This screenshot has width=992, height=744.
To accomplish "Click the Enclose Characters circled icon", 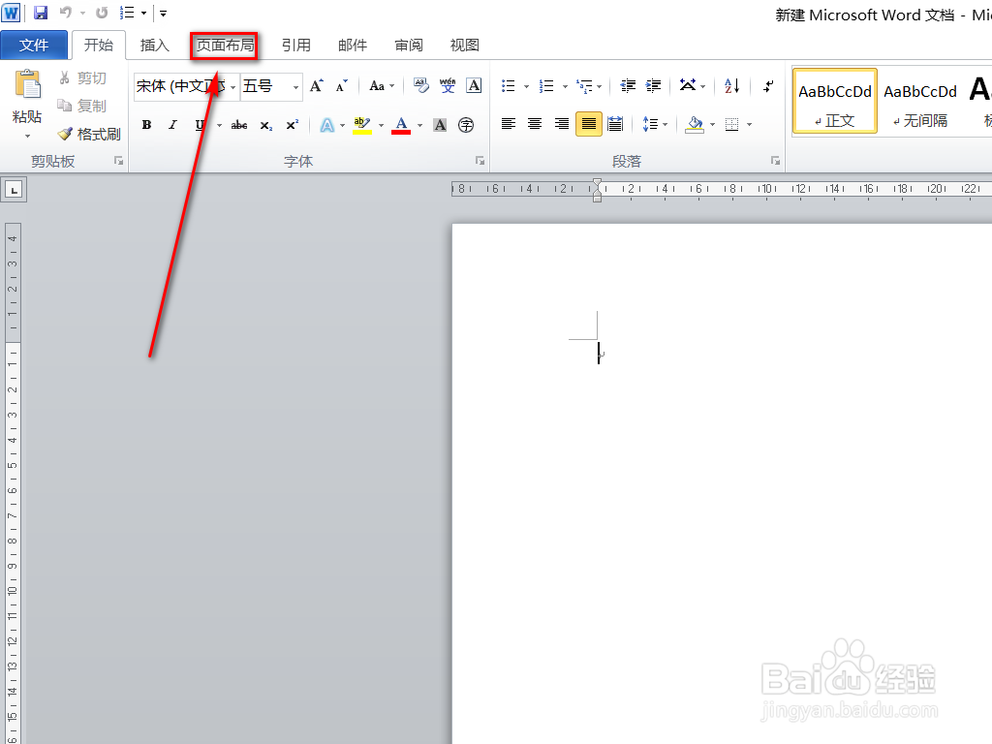I will (466, 125).
